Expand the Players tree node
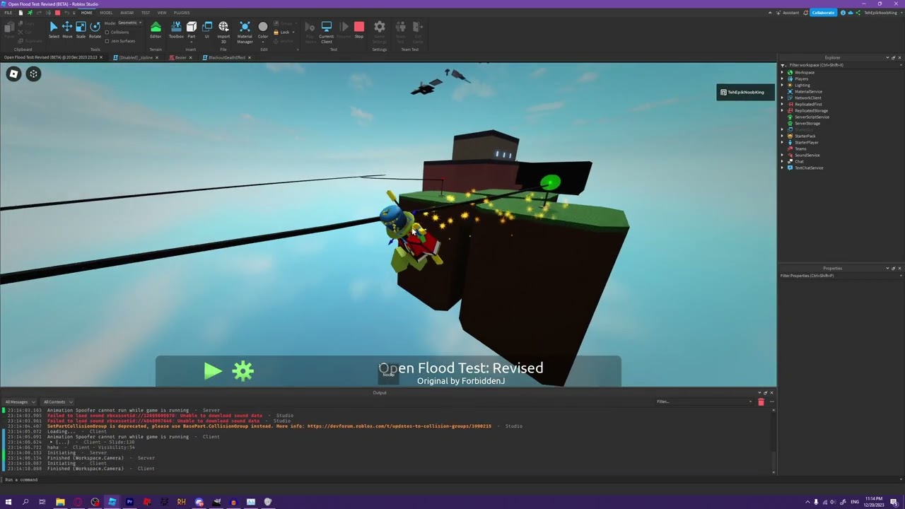 tap(782, 78)
